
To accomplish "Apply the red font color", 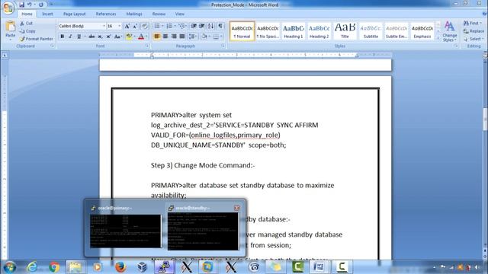I will pos(141,37).
